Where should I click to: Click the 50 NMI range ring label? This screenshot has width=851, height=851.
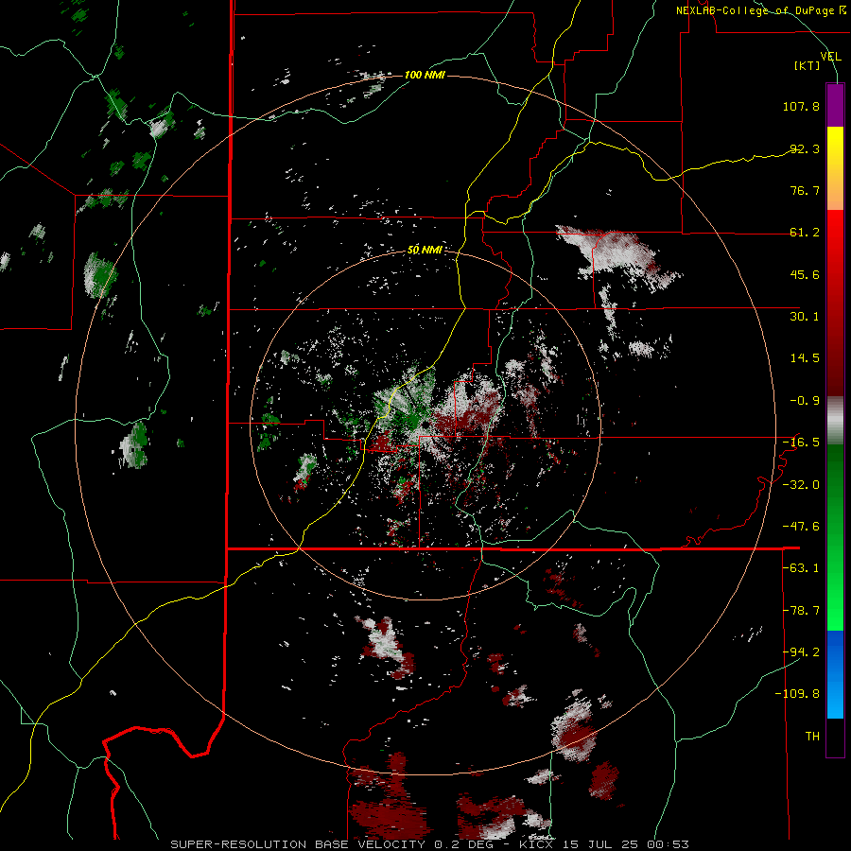tap(425, 250)
